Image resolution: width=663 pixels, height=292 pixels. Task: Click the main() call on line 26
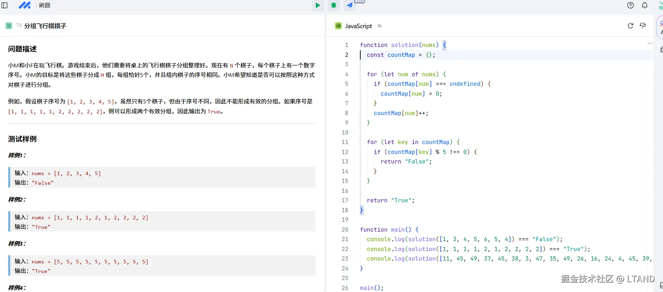coord(371,288)
